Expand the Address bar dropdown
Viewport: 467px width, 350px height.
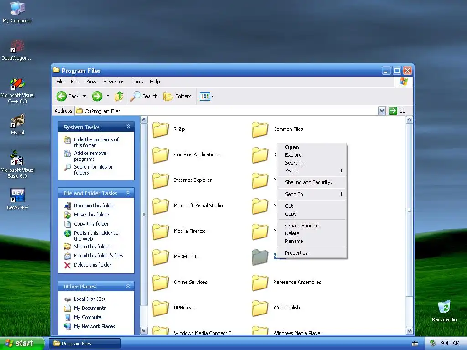point(382,111)
